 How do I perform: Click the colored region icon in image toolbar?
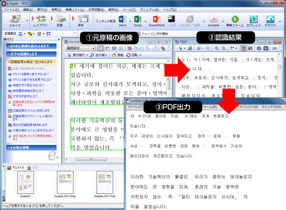click(130, 49)
